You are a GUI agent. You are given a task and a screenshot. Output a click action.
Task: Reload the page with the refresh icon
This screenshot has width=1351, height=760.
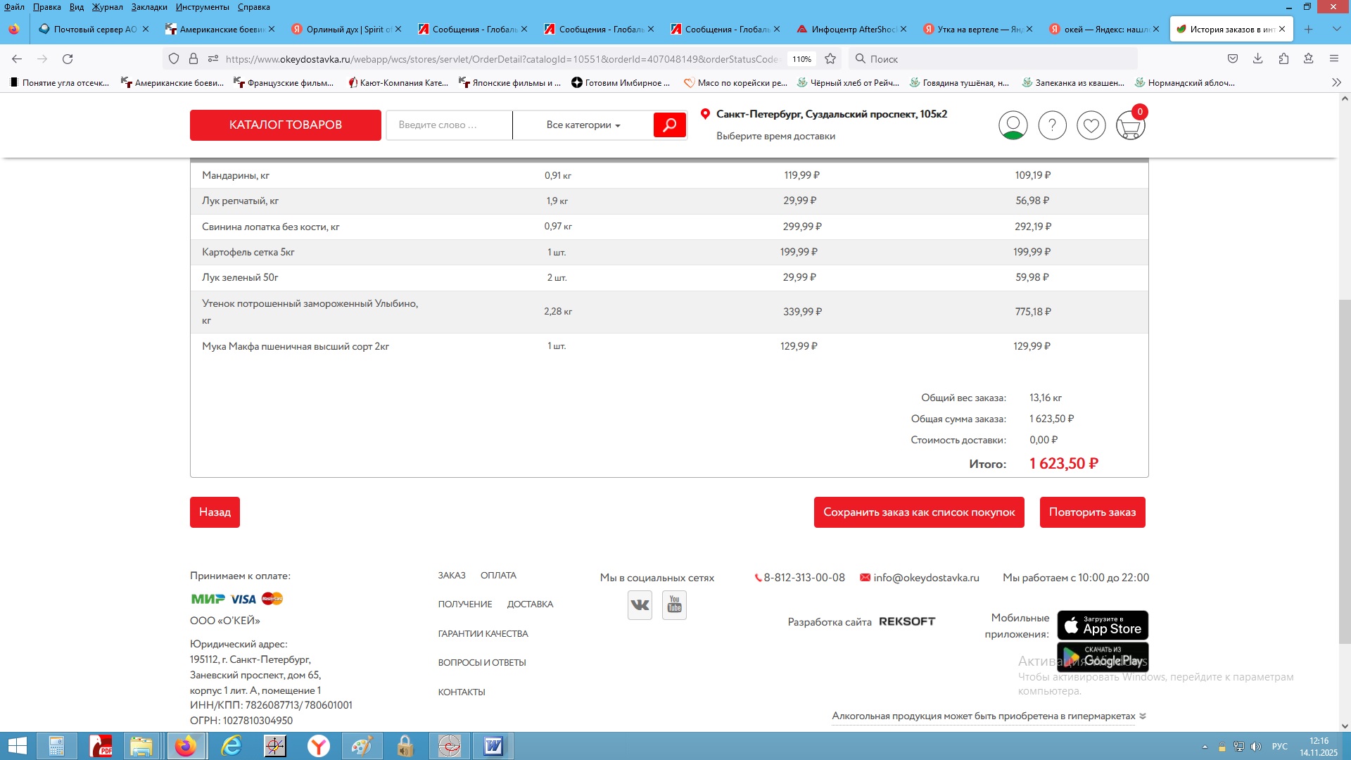[x=68, y=59]
